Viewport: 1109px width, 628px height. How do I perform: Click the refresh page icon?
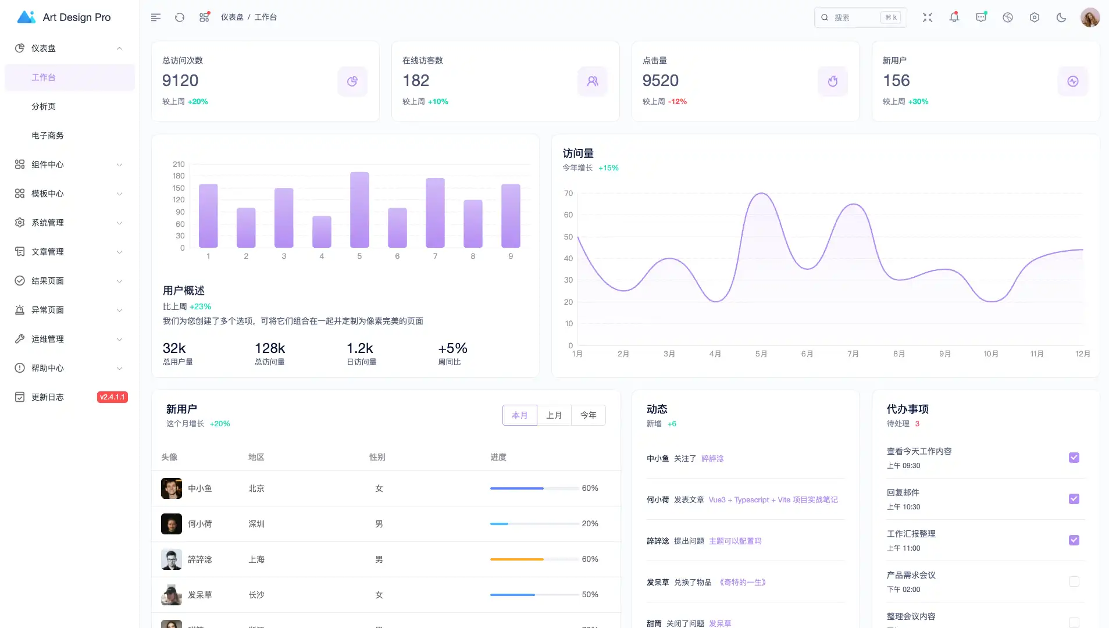pyautogui.click(x=180, y=17)
